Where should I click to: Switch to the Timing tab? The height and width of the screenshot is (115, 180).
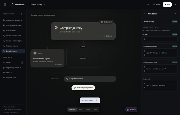88,109
